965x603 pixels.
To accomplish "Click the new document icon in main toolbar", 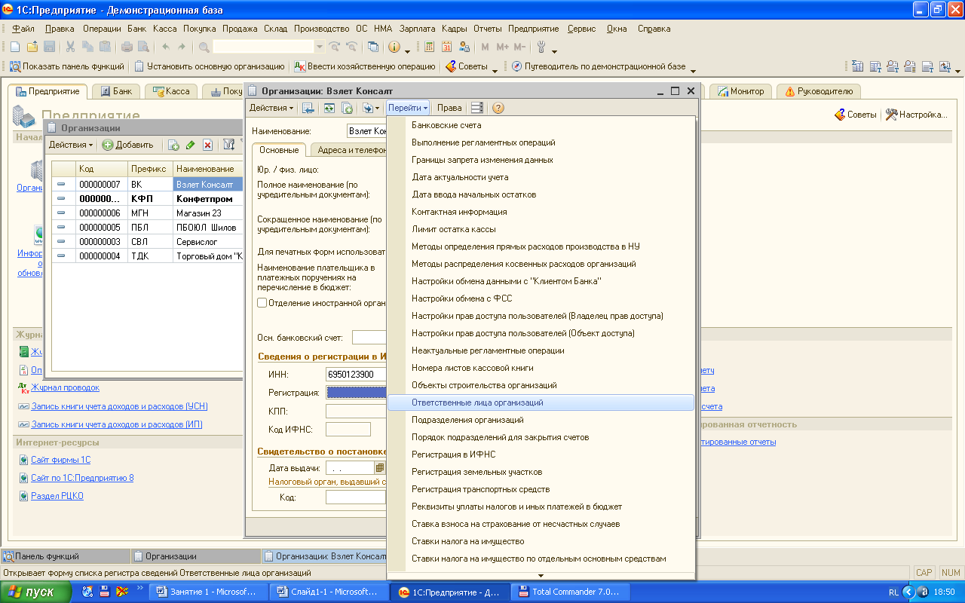I will pos(17,47).
